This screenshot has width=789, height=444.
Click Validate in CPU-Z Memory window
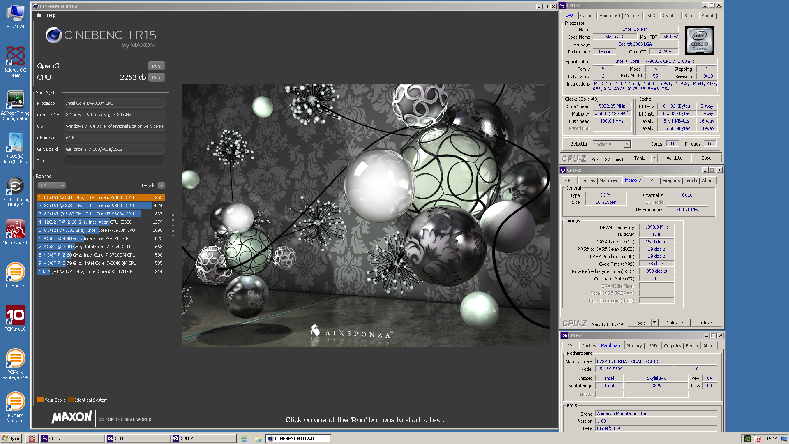point(674,323)
